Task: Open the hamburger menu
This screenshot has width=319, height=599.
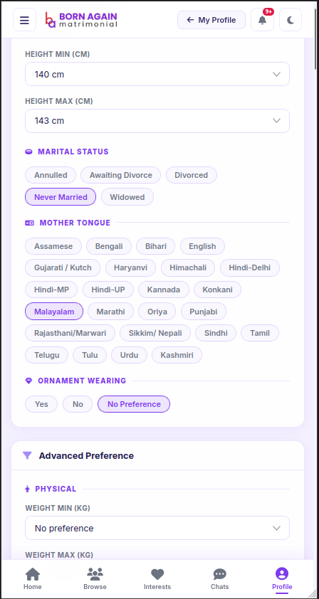Action: [24, 20]
